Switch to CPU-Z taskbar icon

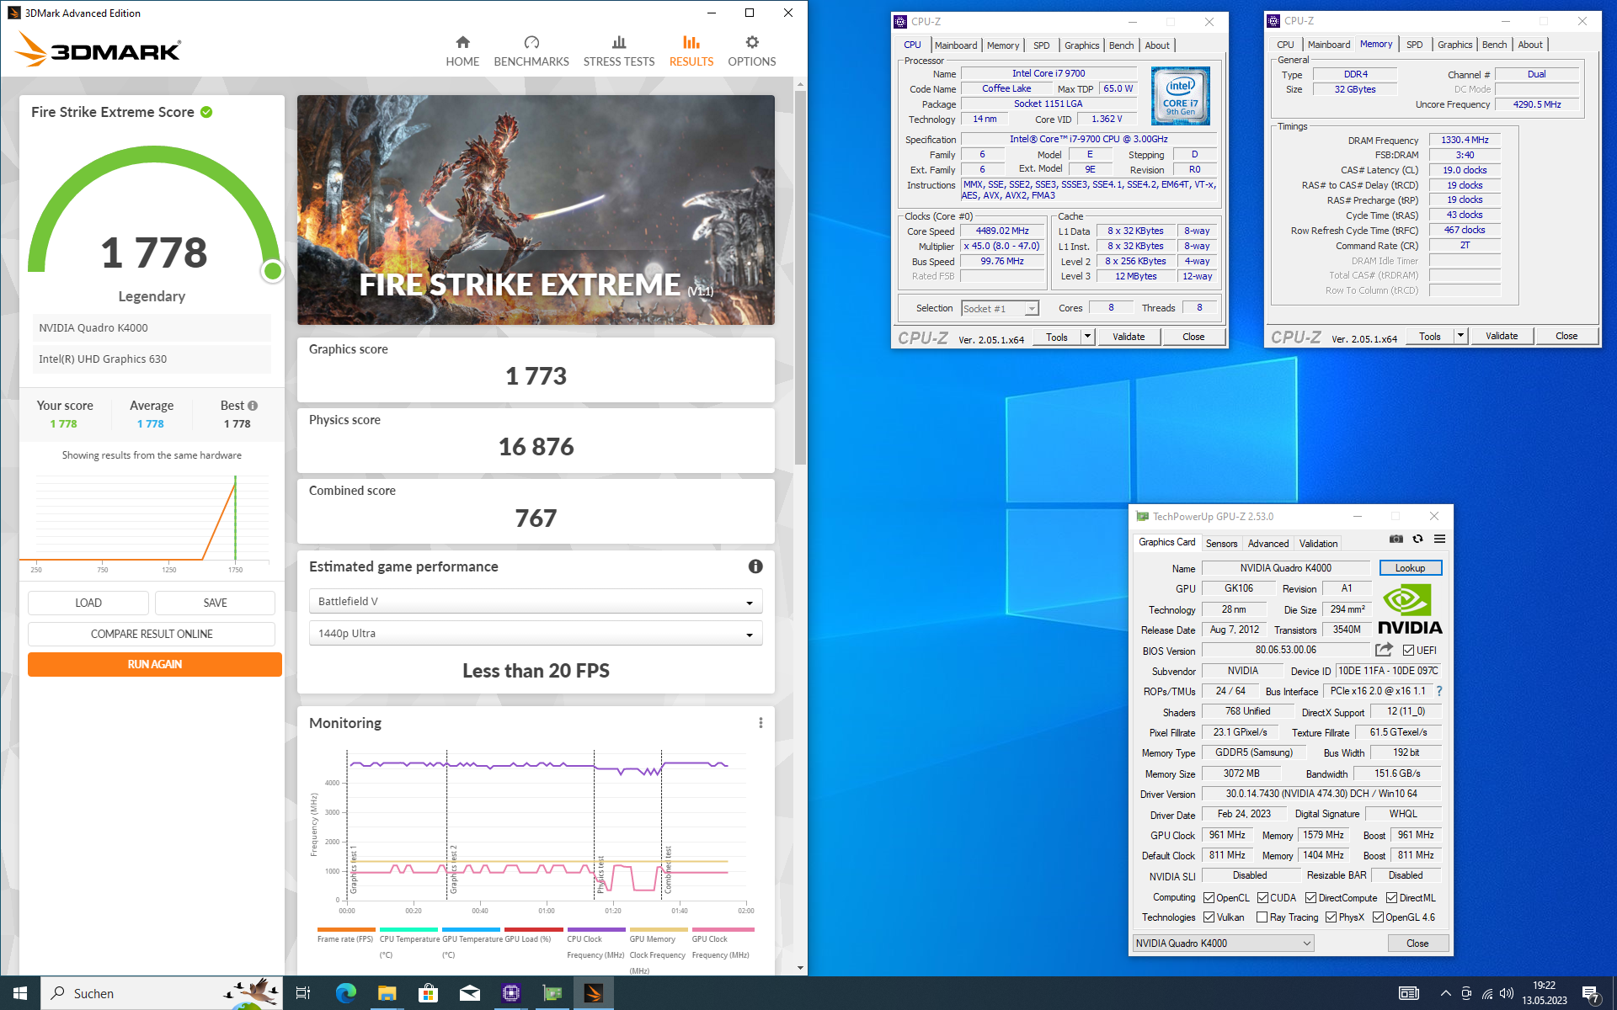510,993
